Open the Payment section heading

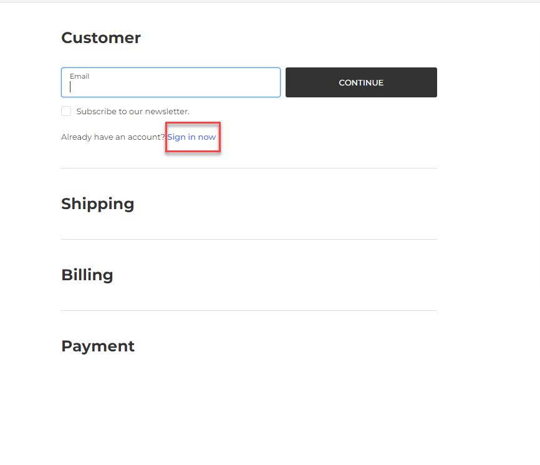(98, 346)
